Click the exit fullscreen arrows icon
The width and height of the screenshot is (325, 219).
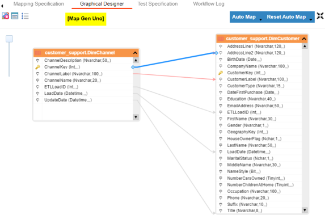320,16
